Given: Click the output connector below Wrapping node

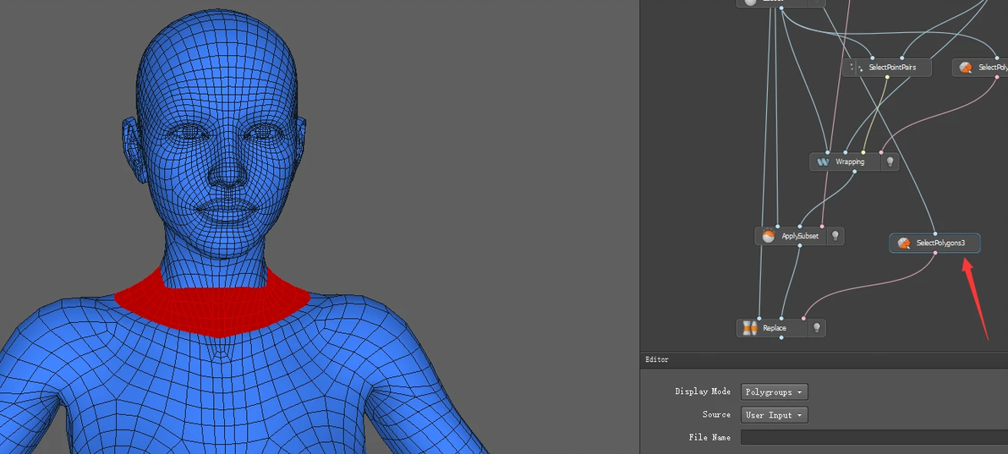Looking at the screenshot, I should point(854,172).
